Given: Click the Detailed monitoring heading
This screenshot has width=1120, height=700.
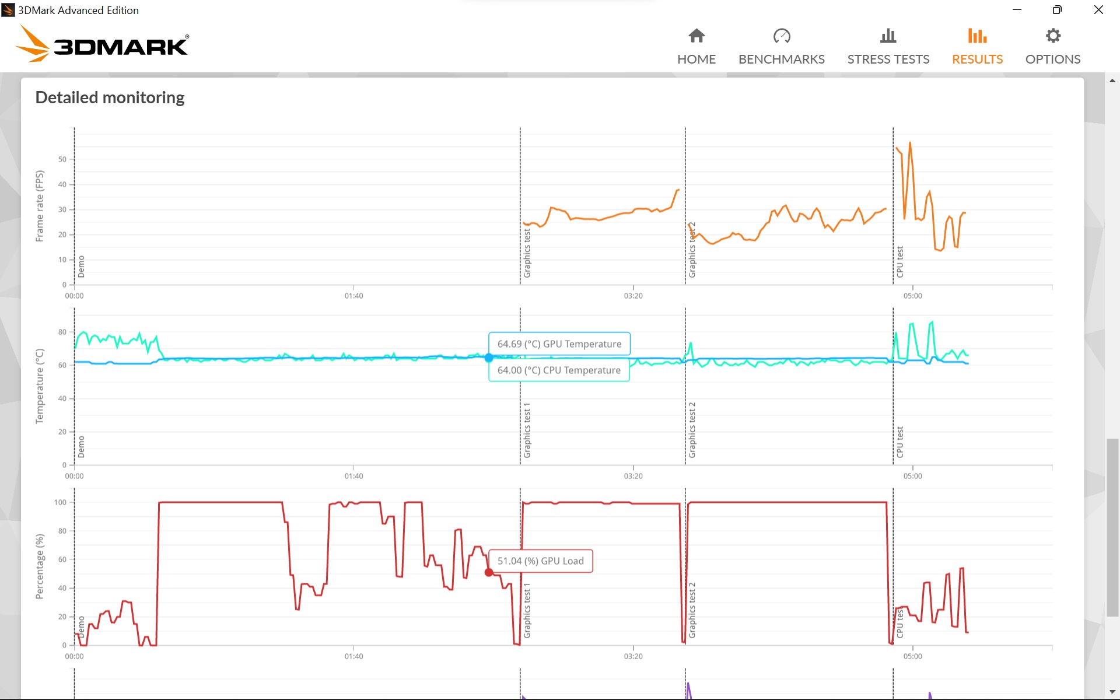Looking at the screenshot, I should coord(110,97).
